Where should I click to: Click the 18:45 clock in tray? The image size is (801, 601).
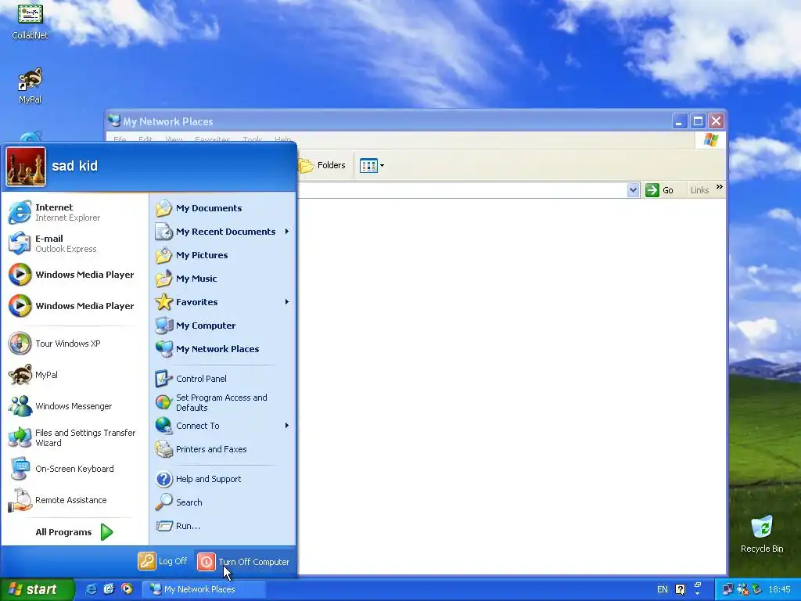(x=780, y=590)
